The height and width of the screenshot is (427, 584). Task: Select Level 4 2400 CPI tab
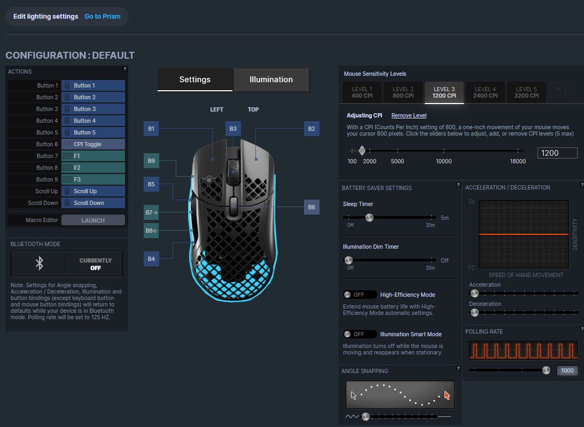tap(485, 92)
